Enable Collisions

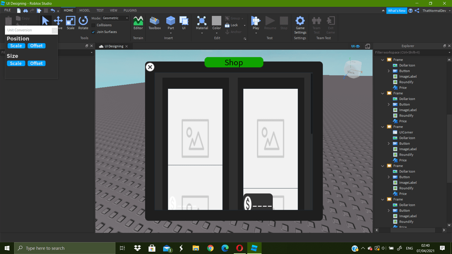coord(93,25)
